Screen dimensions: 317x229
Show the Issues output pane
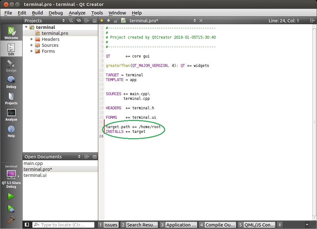click(108, 225)
